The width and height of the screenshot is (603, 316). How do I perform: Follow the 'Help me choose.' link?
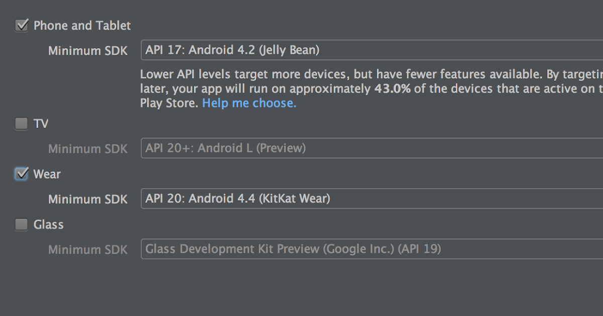[249, 103]
